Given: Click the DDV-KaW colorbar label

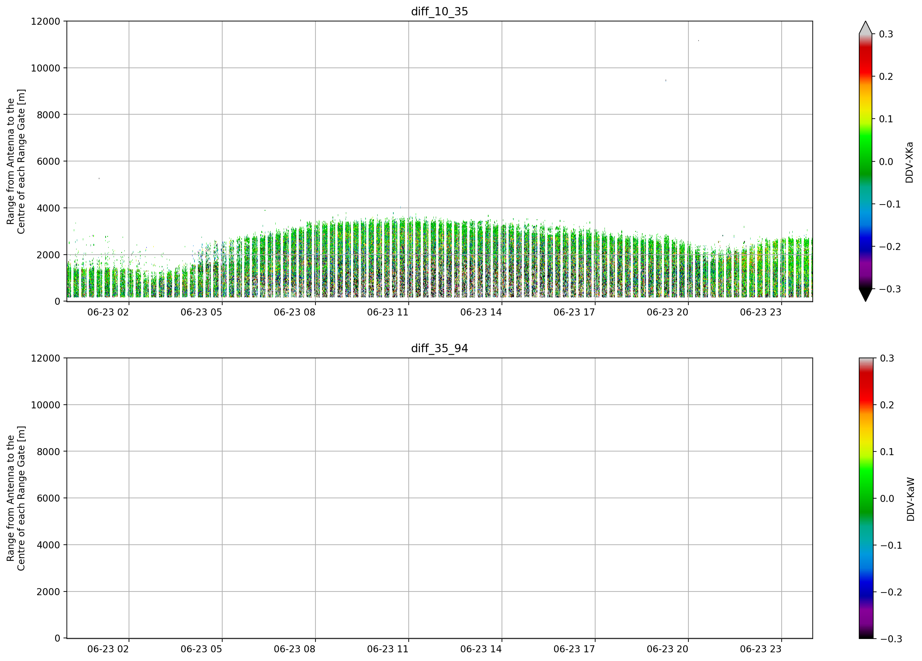Looking at the screenshot, I should 911,499.
